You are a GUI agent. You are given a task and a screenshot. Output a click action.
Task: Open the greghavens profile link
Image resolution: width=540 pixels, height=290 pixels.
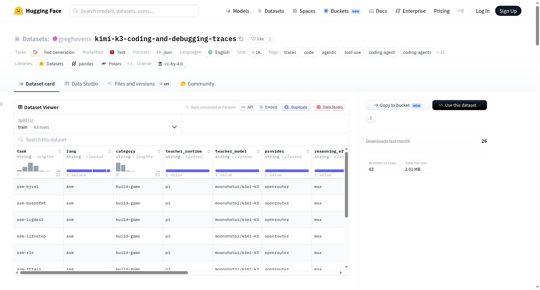75,39
